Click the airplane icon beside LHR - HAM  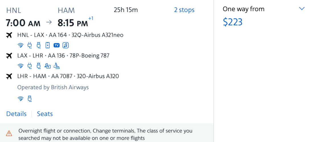pyautogui.click(x=9, y=76)
